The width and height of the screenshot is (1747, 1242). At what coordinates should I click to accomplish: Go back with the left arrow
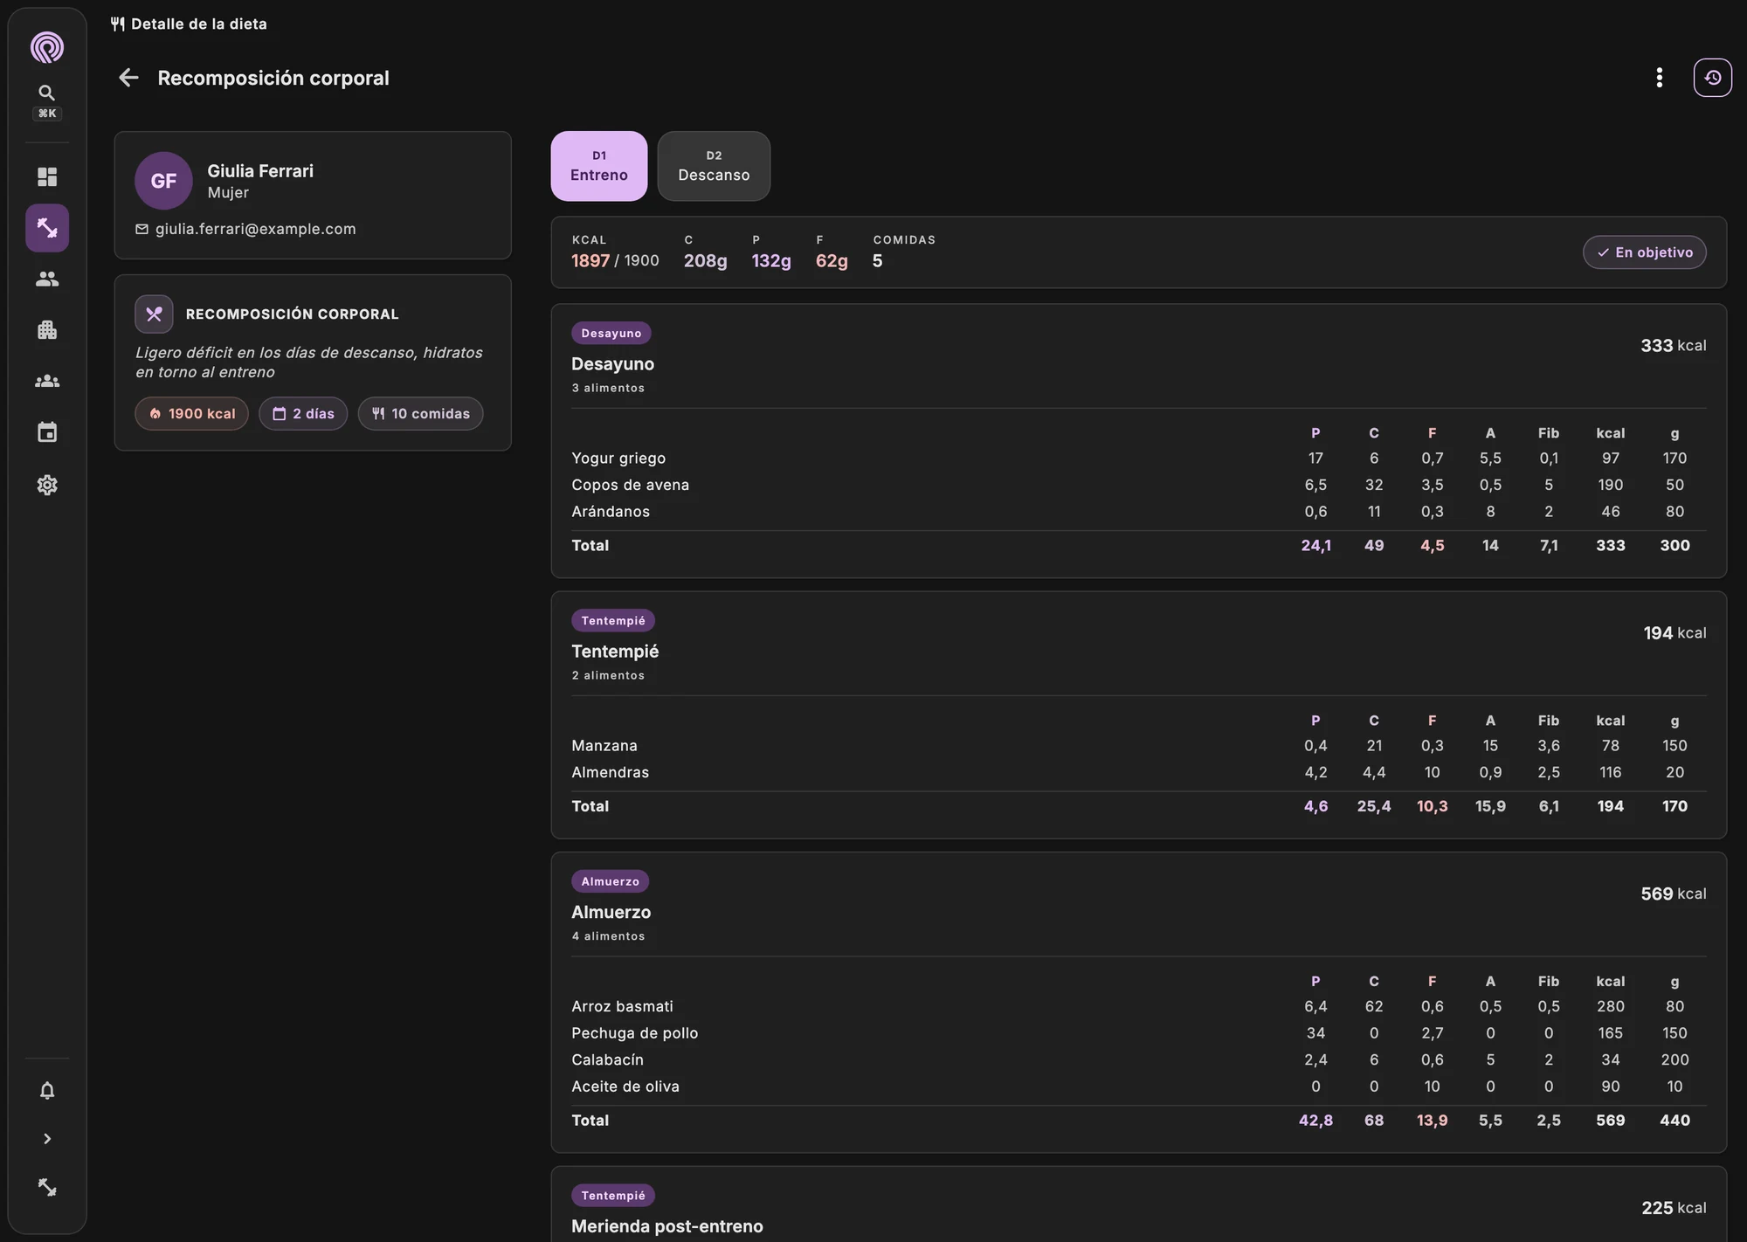pos(128,78)
